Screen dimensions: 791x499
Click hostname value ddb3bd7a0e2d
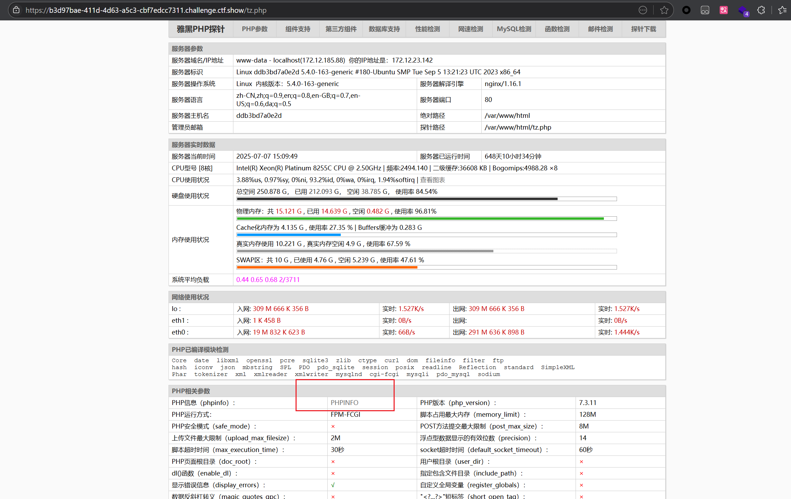pyautogui.click(x=259, y=115)
